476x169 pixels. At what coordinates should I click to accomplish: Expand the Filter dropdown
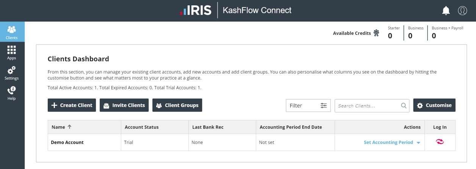308,106
